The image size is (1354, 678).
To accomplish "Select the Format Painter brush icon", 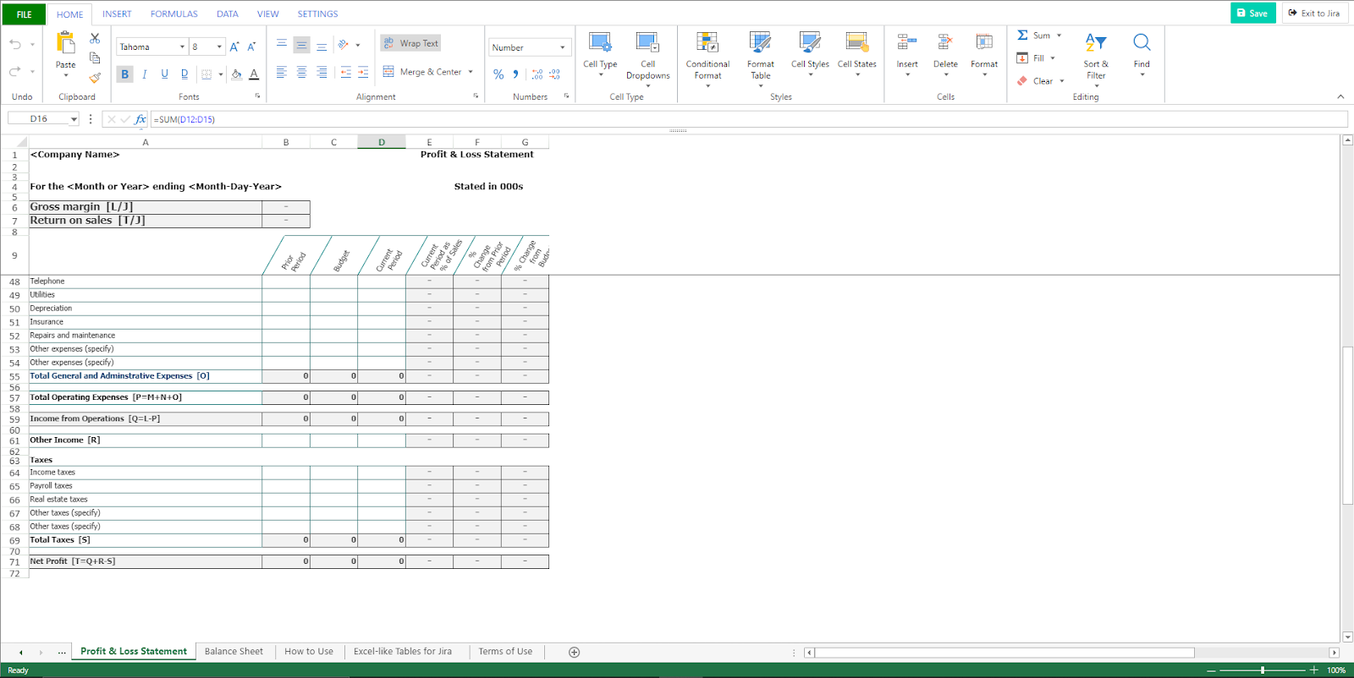I will click(x=95, y=77).
